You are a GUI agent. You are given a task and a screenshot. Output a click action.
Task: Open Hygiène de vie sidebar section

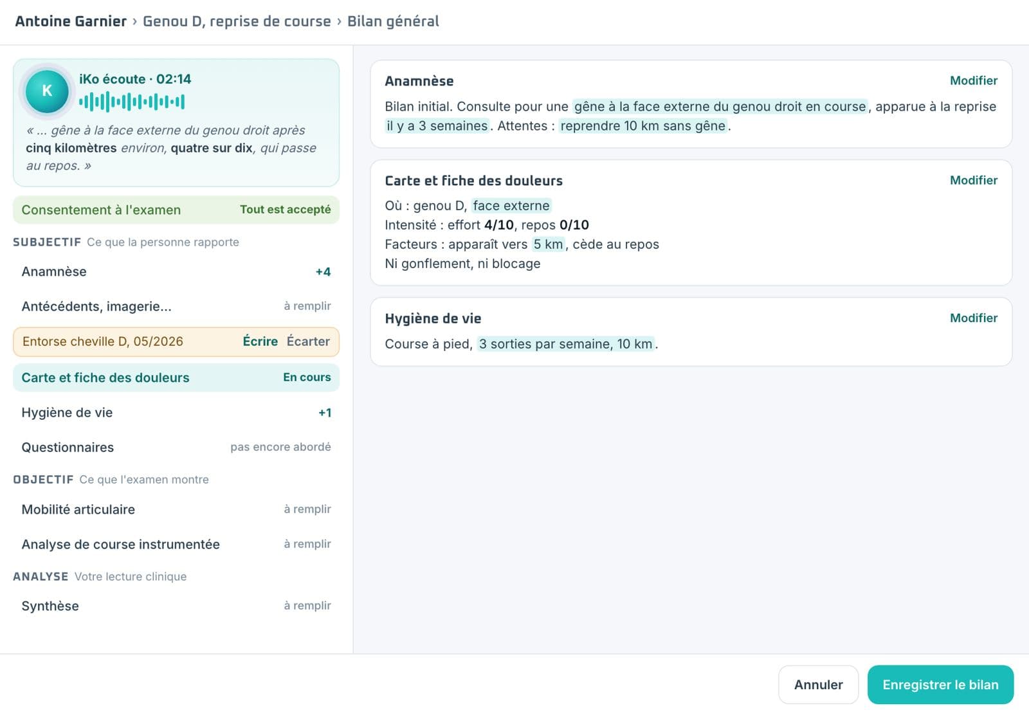(176, 413)
